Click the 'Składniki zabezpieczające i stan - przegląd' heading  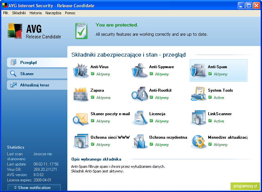tap(128, 55)
